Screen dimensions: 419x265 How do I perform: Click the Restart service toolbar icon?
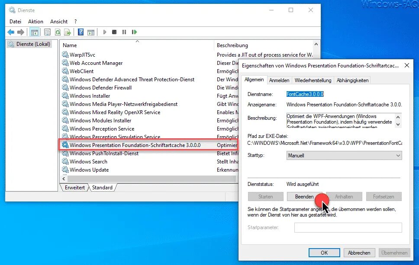(x=134, y=32)
